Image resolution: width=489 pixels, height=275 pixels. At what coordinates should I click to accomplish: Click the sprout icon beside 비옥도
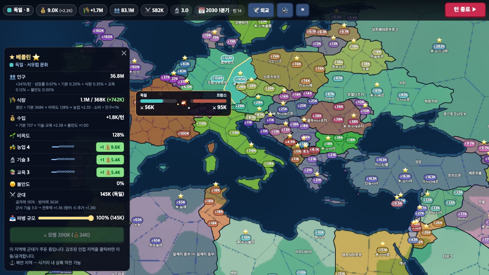(12, 136)
